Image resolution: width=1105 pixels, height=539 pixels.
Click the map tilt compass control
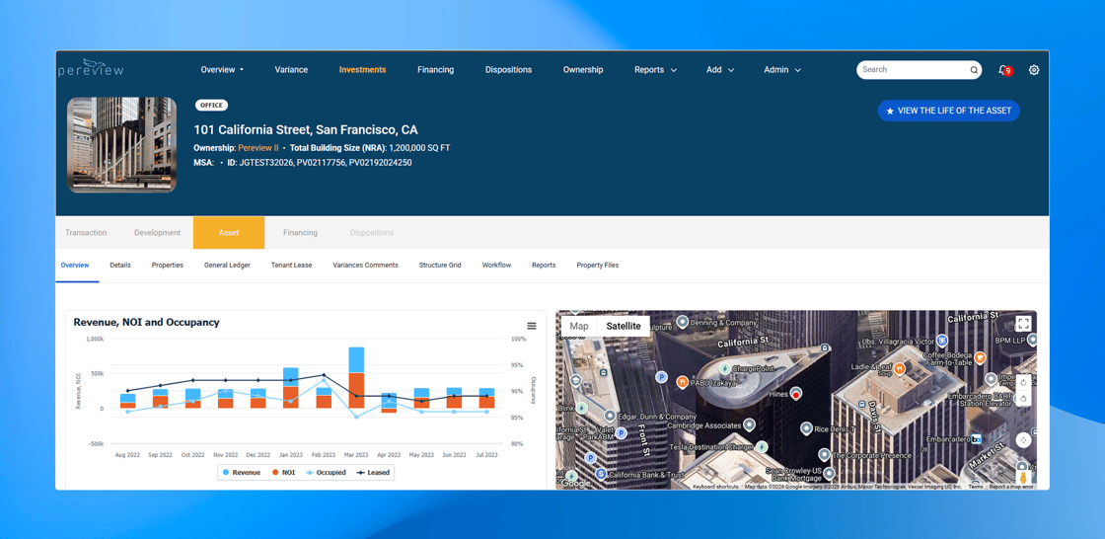1023,439
